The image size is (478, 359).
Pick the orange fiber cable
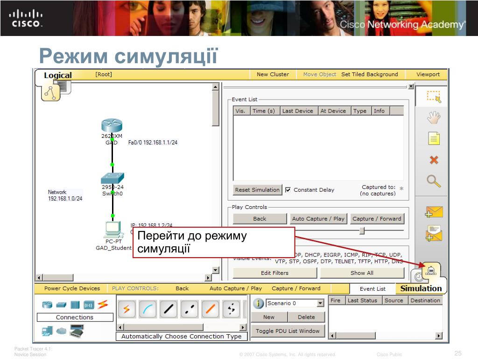[x=211, y=309]
